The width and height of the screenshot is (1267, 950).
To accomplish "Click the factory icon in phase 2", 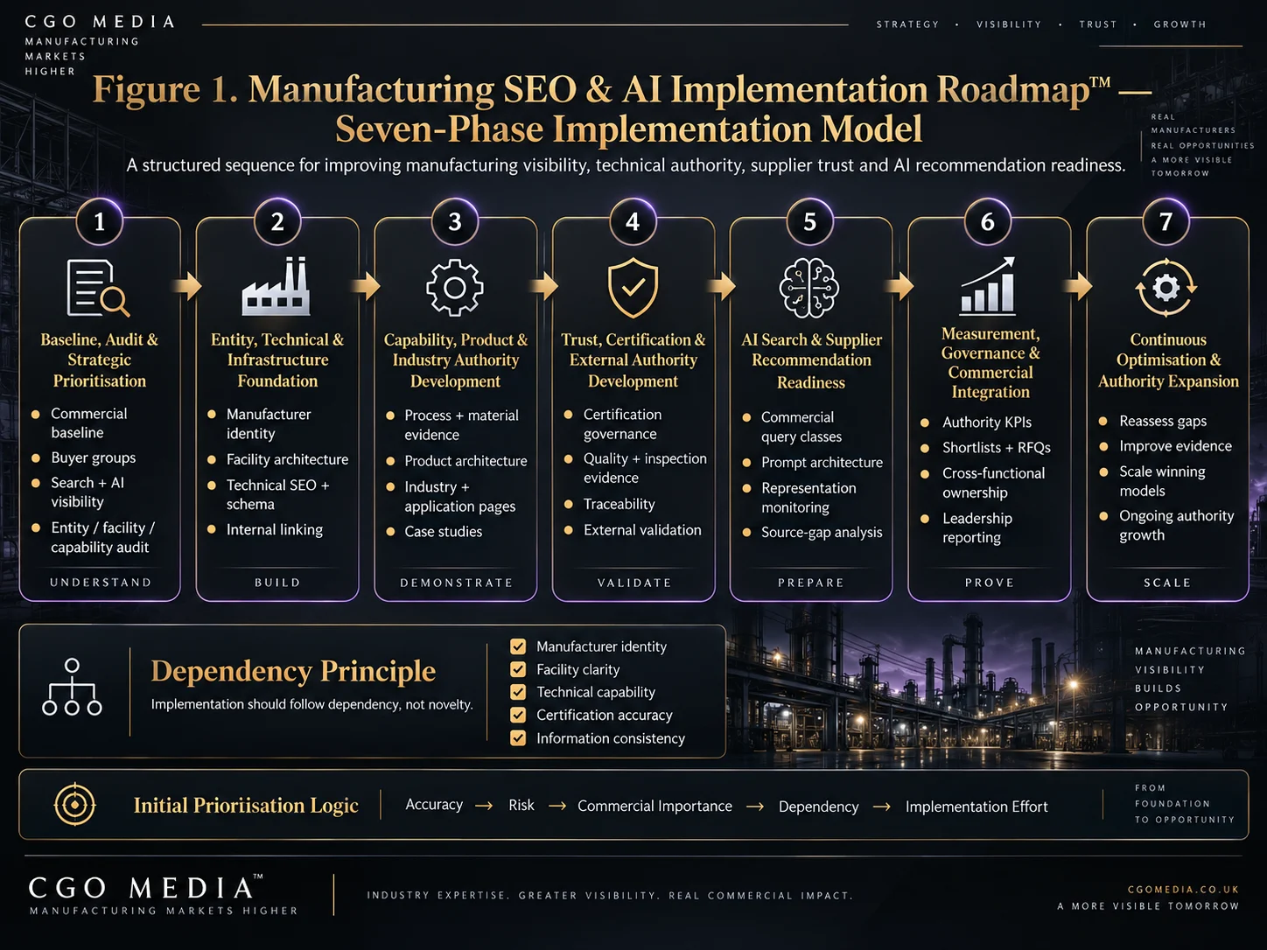I will (x=276, y=286).
